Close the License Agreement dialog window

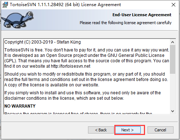174,5
